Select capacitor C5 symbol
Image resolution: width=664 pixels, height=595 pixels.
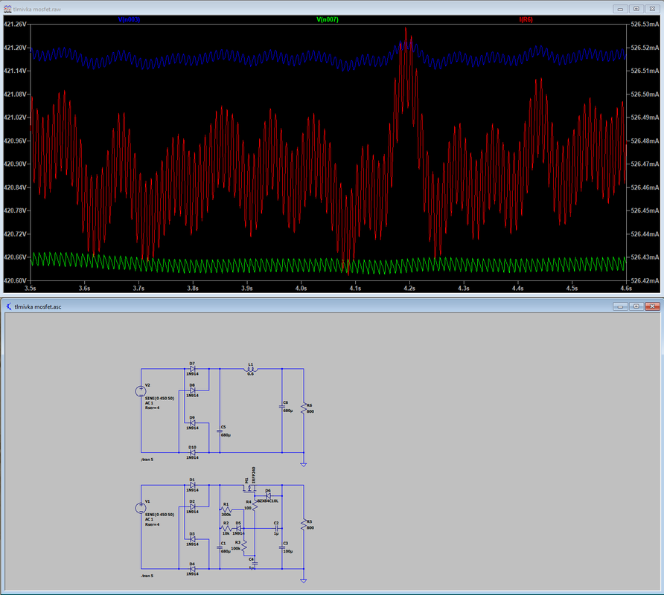coord(220,431)
